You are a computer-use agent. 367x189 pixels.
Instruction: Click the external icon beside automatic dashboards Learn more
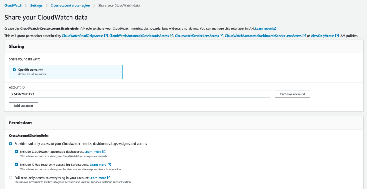point(104,152)
